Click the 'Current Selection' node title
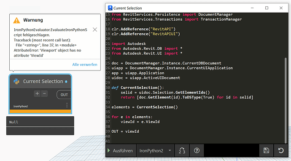Image resolution: width=291 pixels, height=161 pixels. click(43, 82)
